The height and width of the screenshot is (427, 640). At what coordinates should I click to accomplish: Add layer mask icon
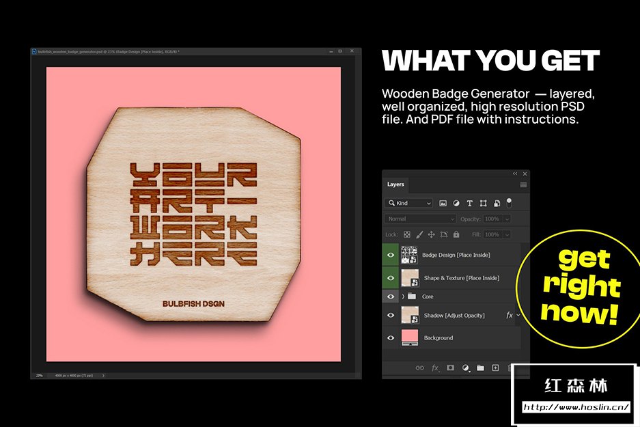(x=450, y=368)
